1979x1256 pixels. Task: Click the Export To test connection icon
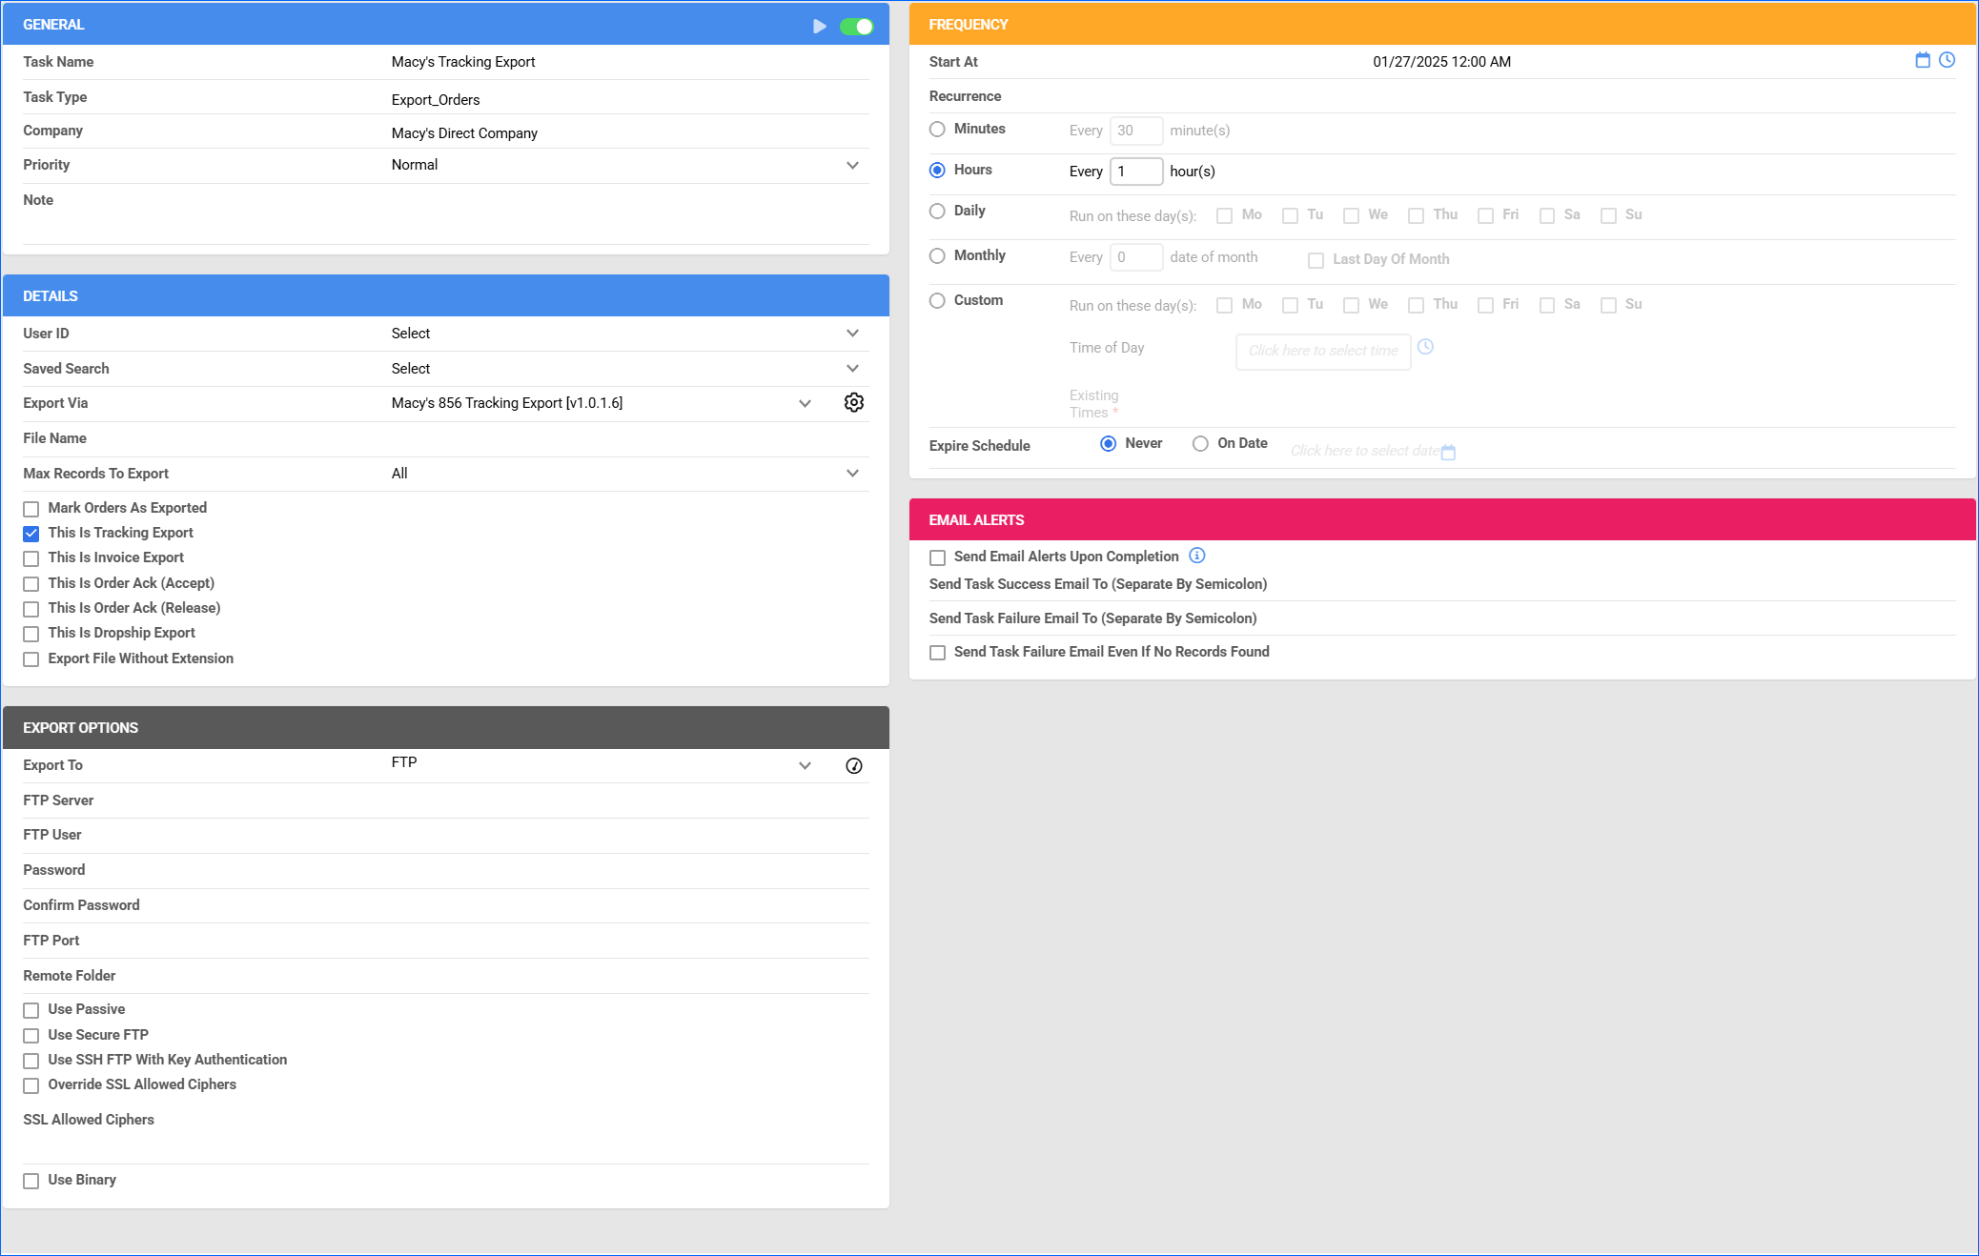(x=854, y=765)
